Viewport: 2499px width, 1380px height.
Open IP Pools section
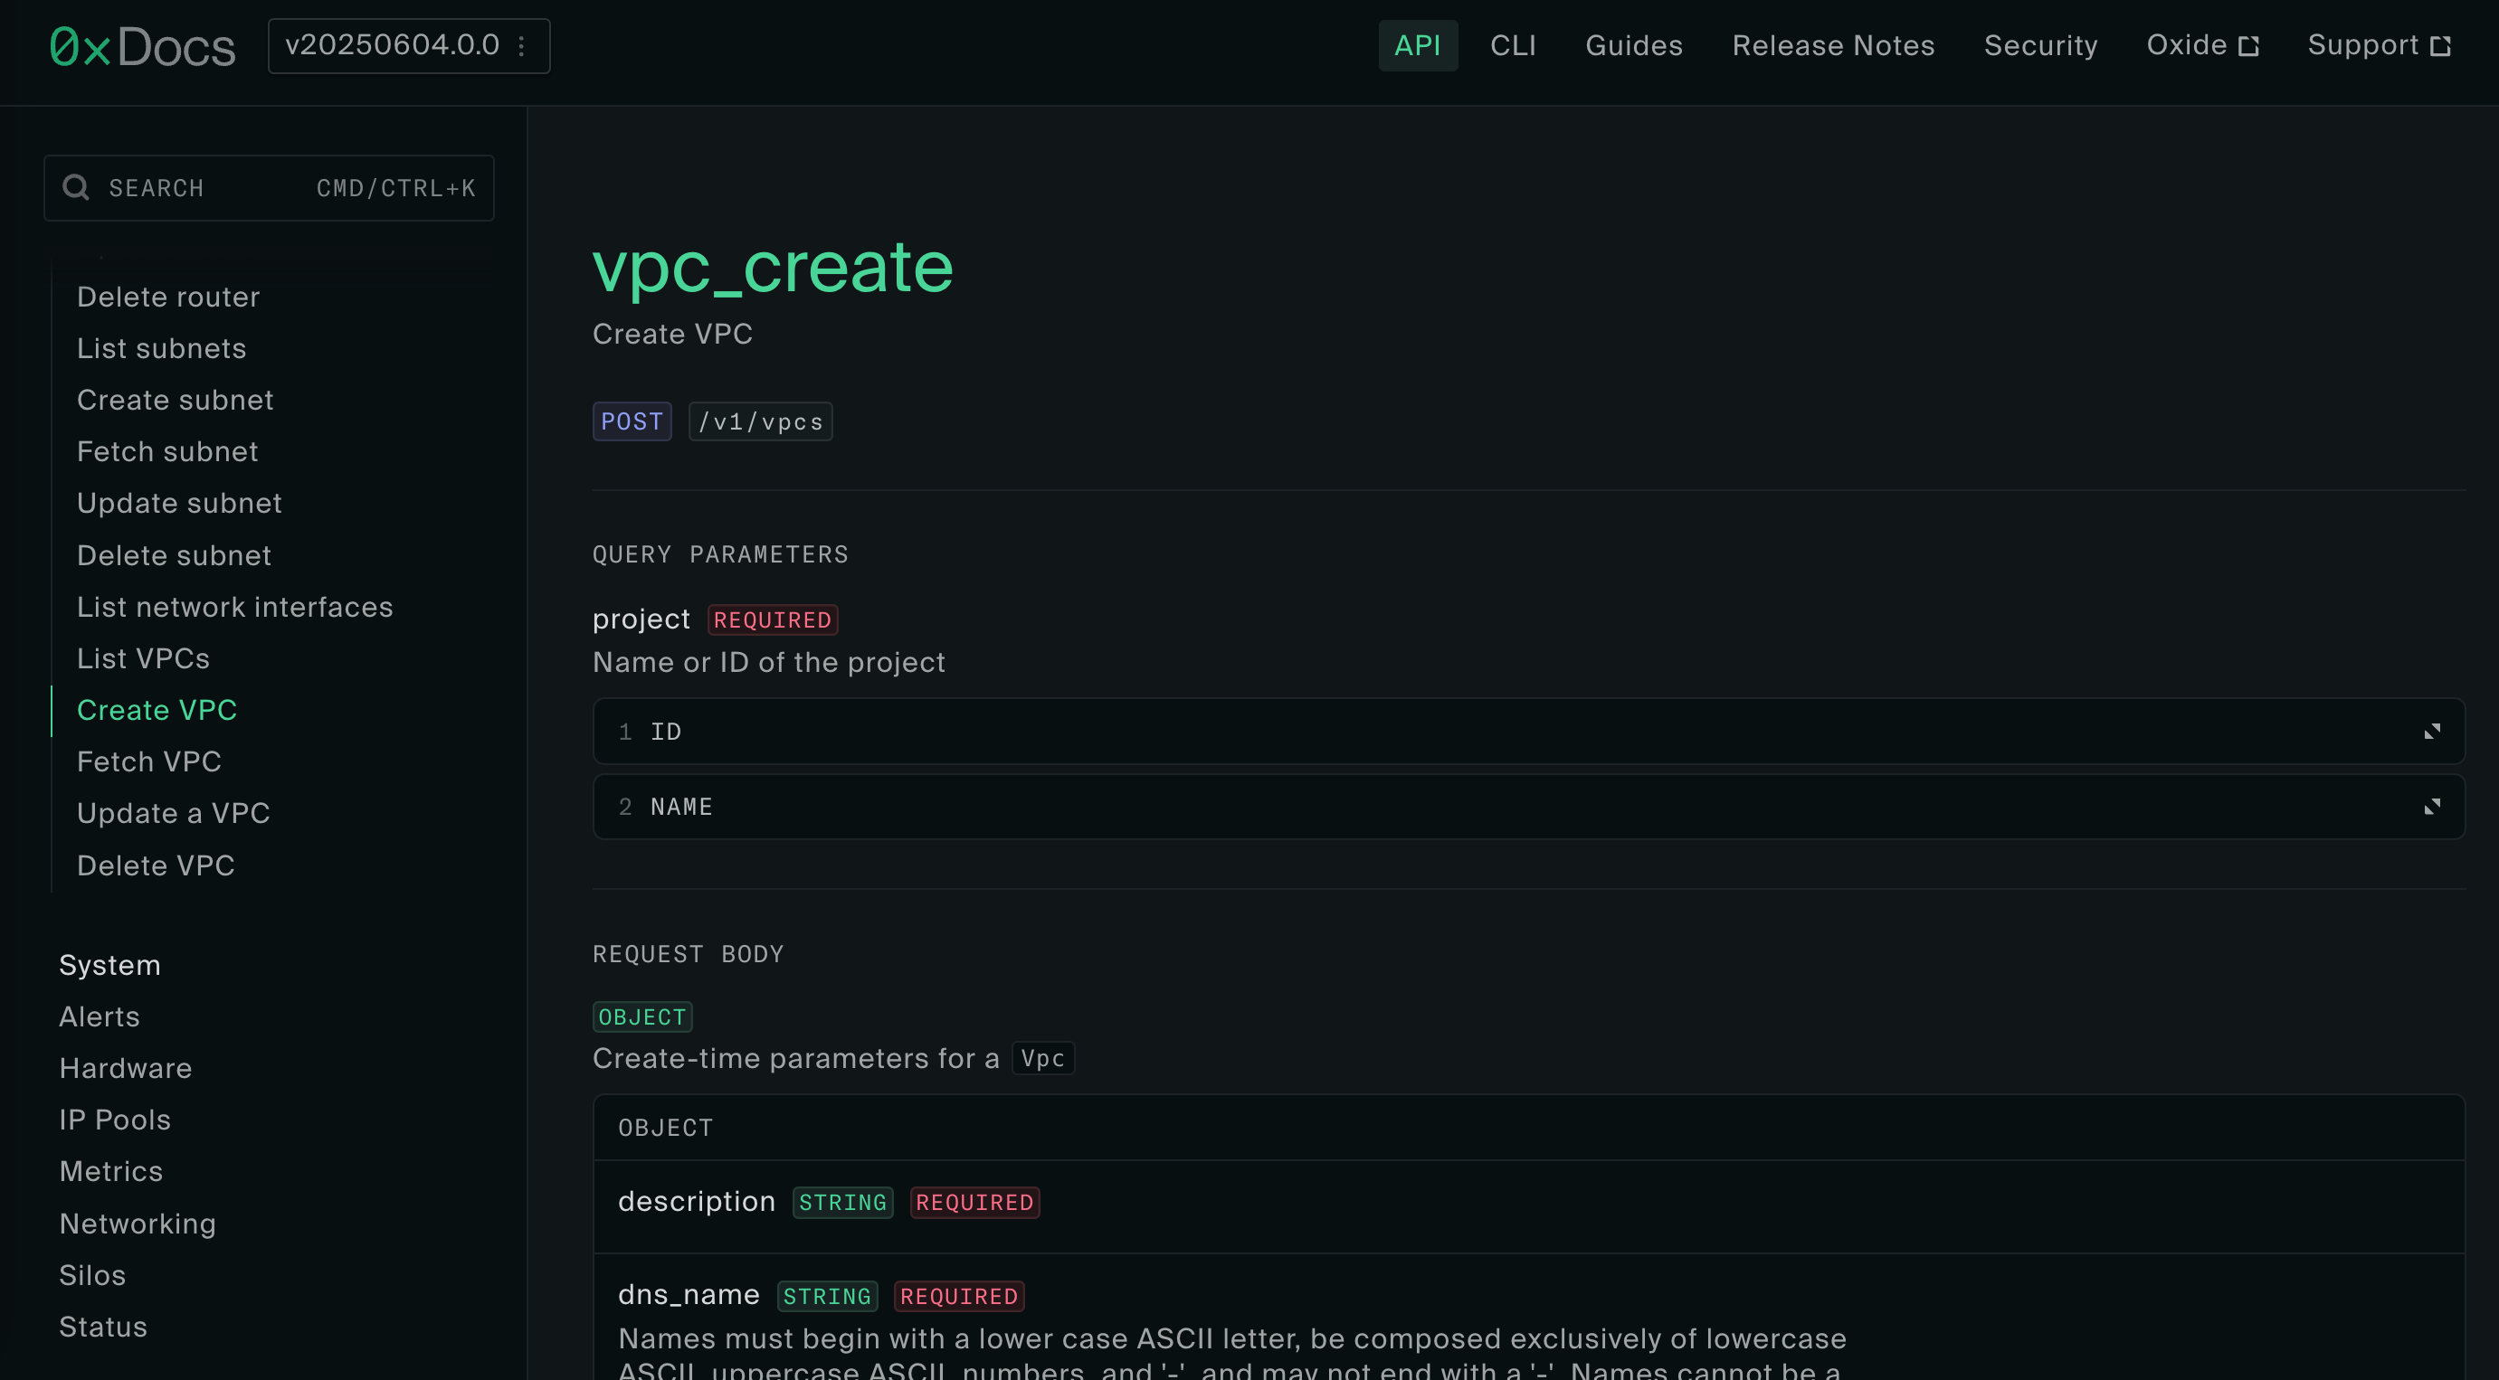116,1120
